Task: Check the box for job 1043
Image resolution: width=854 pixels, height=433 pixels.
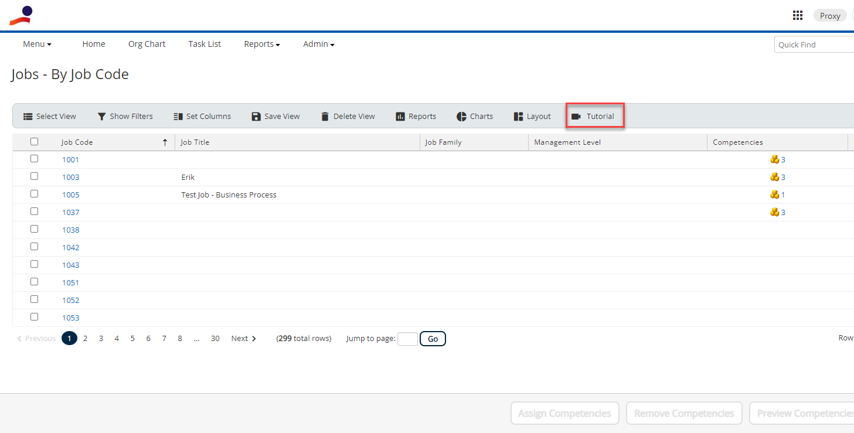Action: click(34, 264)
